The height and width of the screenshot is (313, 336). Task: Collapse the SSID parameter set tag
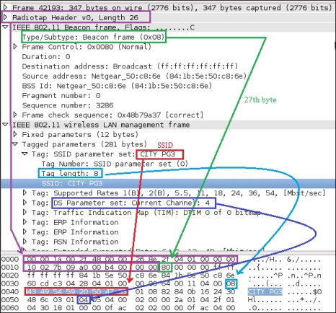(25, 154)
